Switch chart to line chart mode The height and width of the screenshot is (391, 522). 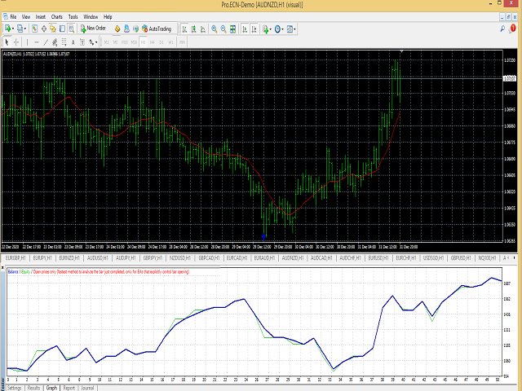coord(203,29)
